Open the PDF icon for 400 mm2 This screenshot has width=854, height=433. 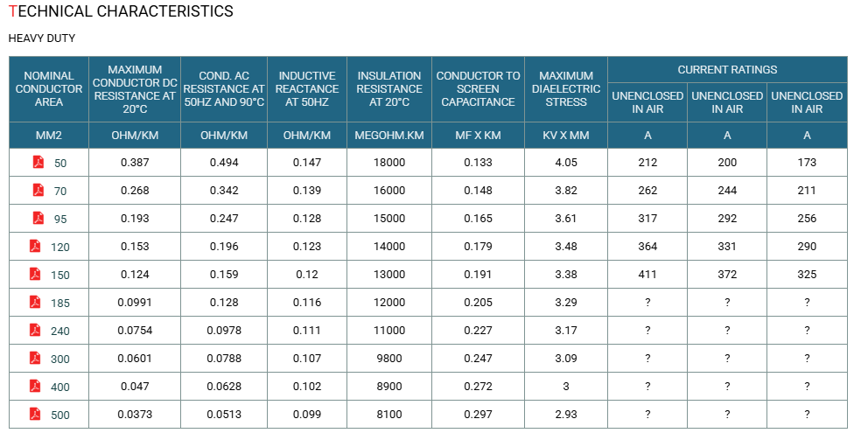(35, 386)
